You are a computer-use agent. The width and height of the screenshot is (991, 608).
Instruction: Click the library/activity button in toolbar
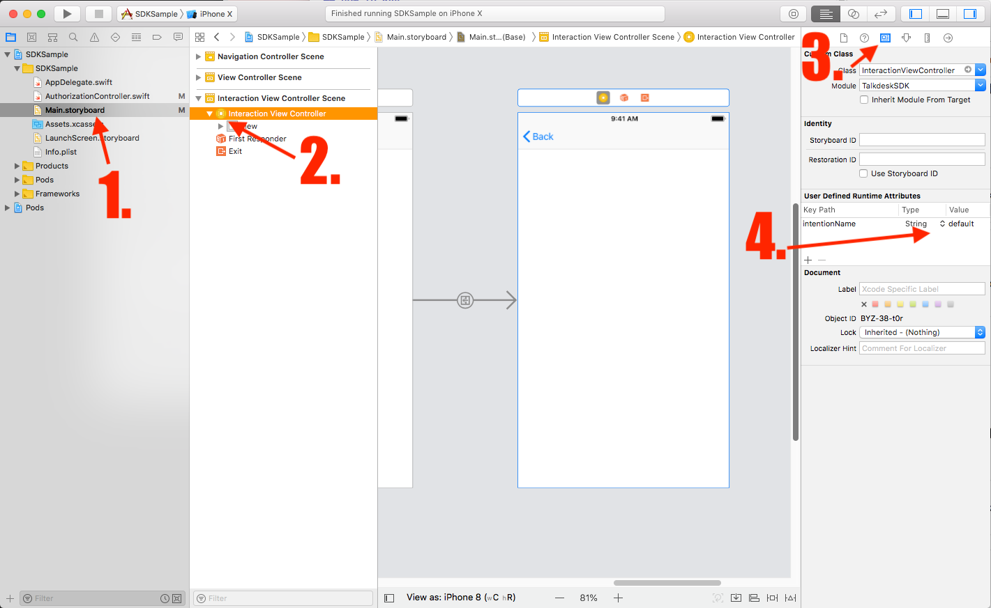(794, 13)
